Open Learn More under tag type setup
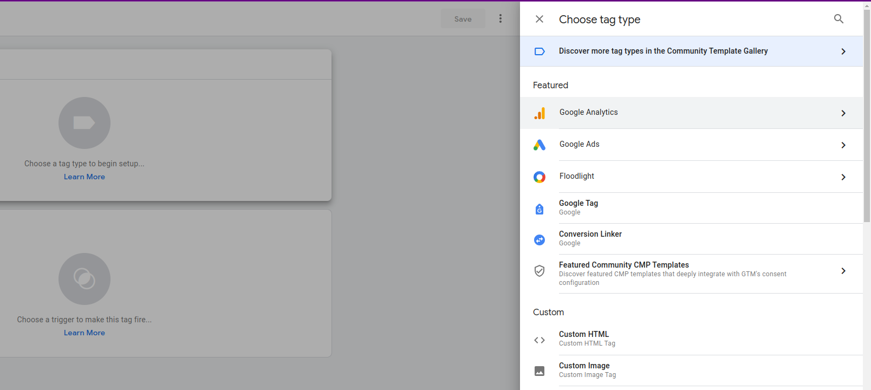The image size is (871, 390). [84, 177]
